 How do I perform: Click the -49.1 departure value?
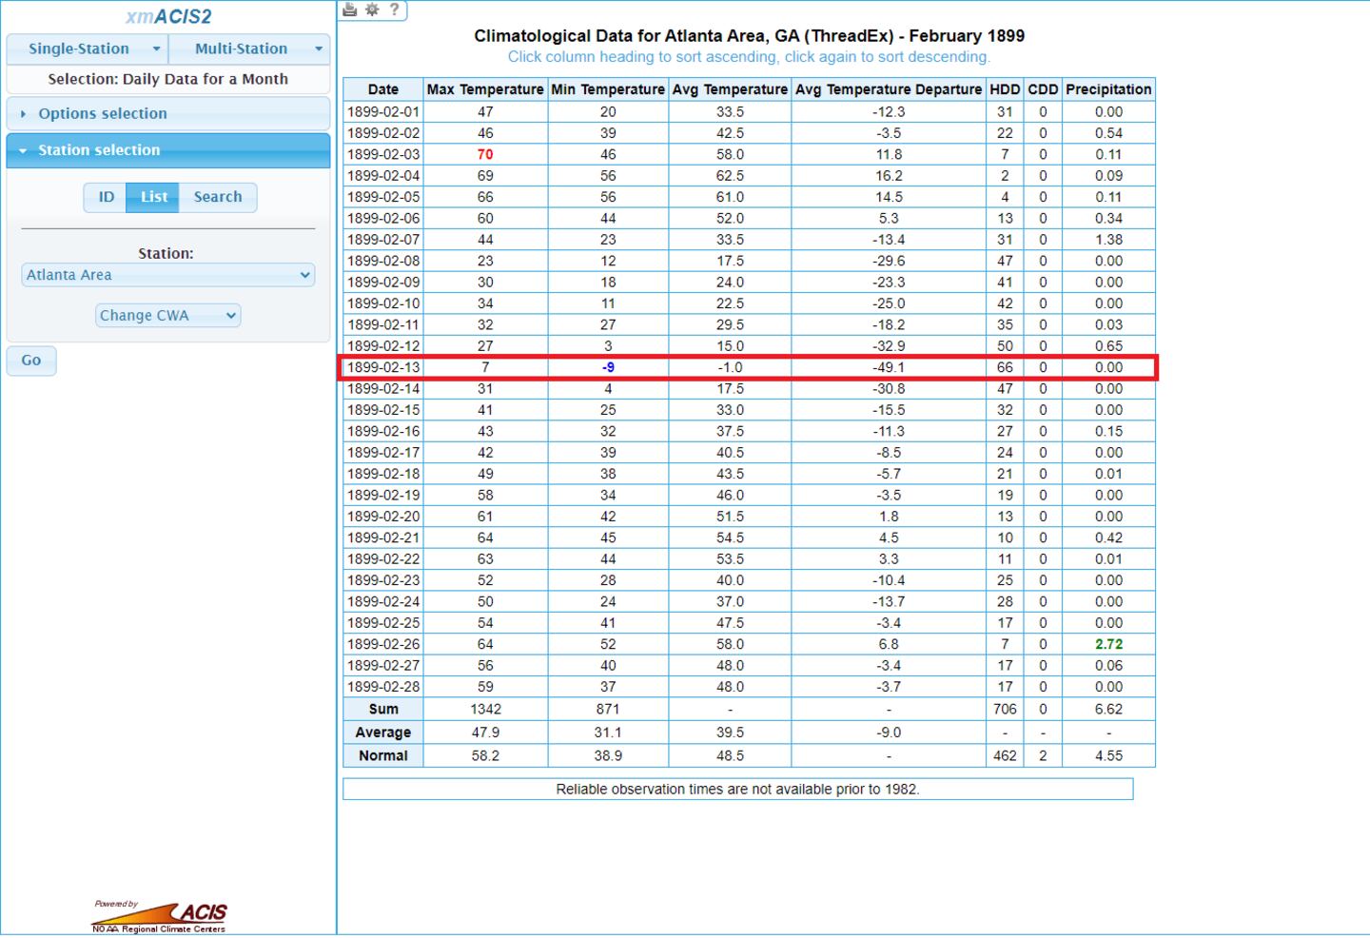point(889,367)
